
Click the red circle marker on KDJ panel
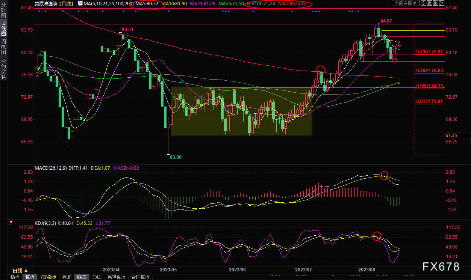[377, 236]
